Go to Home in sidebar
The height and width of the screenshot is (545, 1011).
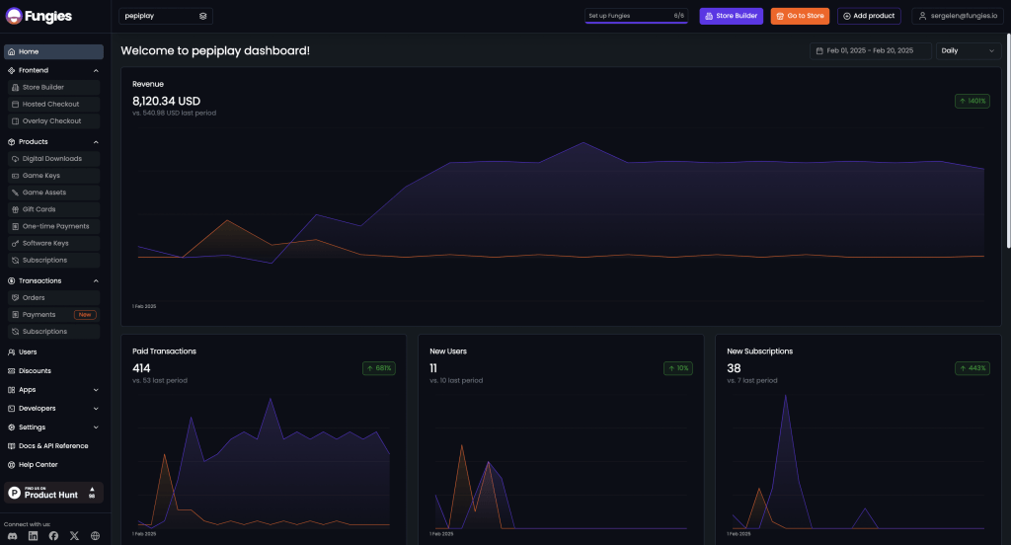(x=53, y=51)
